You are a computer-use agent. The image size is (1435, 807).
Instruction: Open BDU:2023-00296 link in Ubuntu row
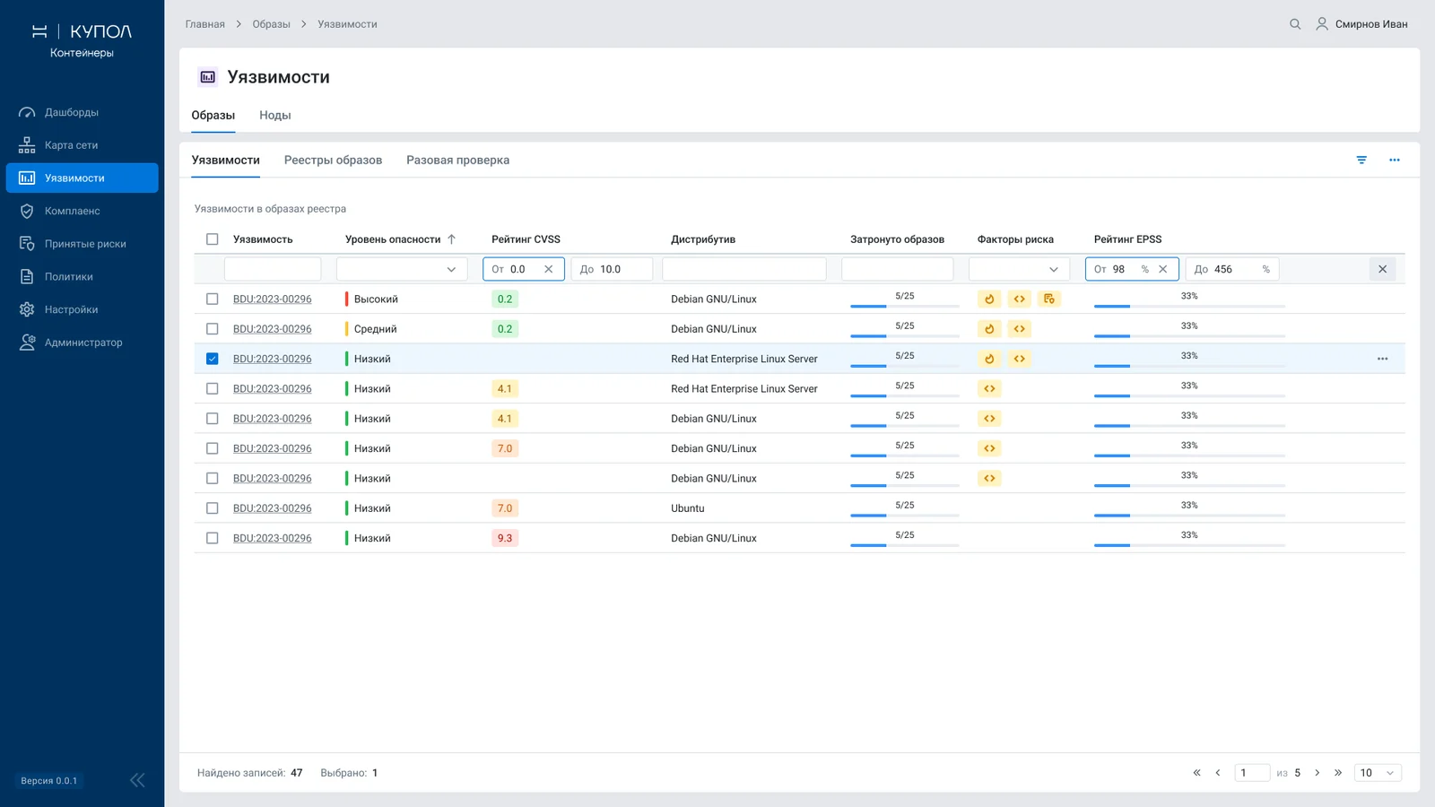coord(273,508)
